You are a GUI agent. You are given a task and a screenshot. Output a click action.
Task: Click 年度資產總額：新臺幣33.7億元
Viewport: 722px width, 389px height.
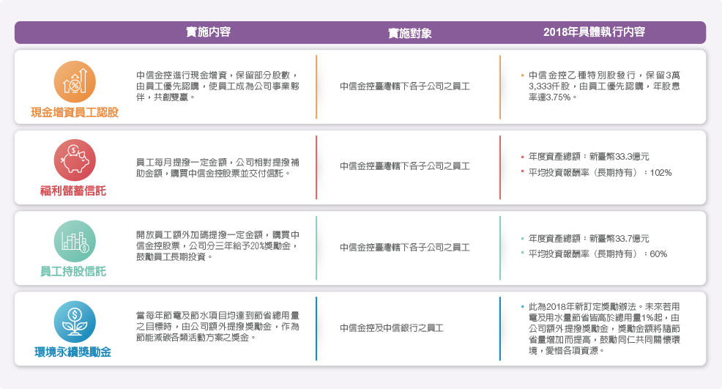(x=589, y=238)
